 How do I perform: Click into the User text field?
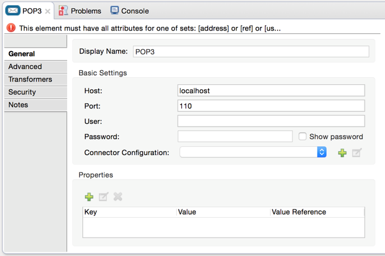(x=271, y=121)
